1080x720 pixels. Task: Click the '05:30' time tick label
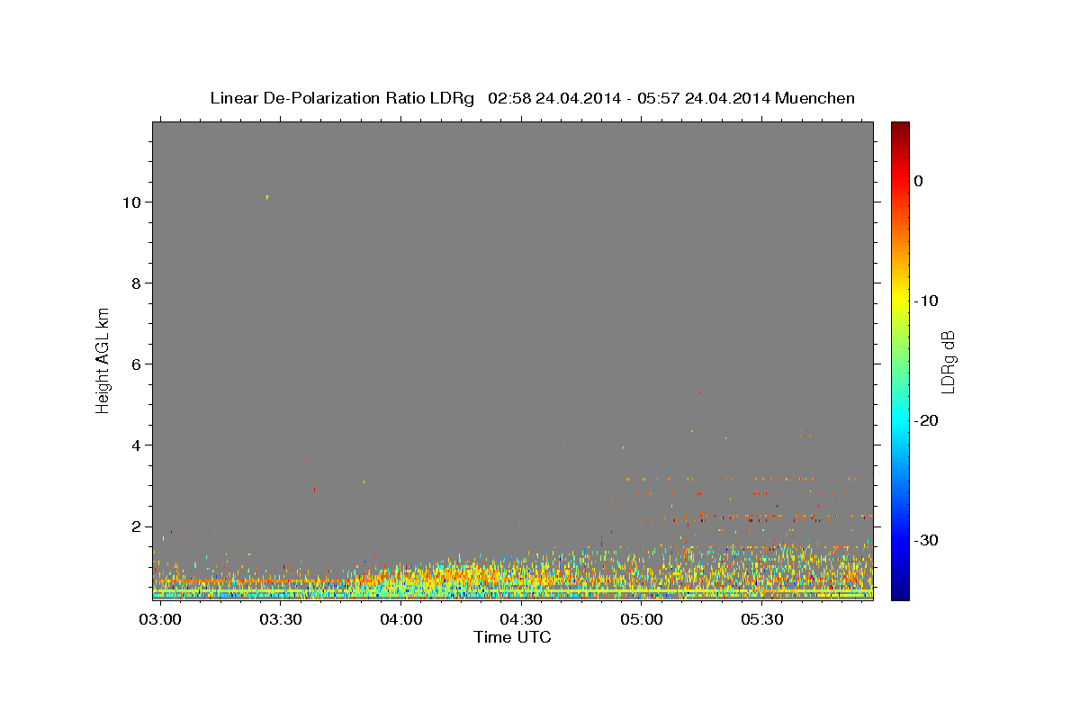coord(762,620)
